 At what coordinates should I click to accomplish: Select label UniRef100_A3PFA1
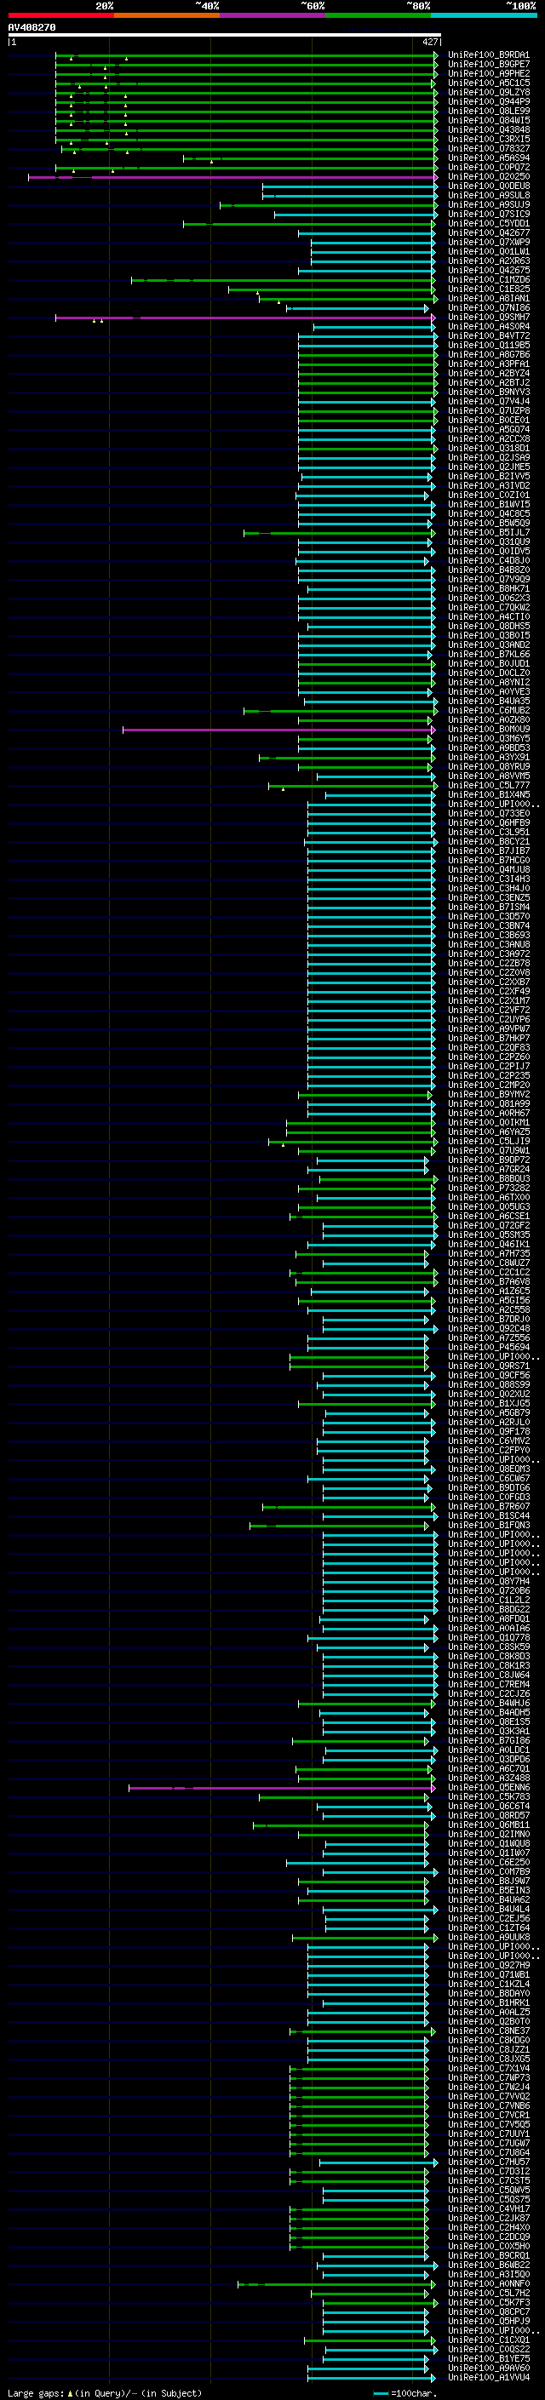pos(488,364)
